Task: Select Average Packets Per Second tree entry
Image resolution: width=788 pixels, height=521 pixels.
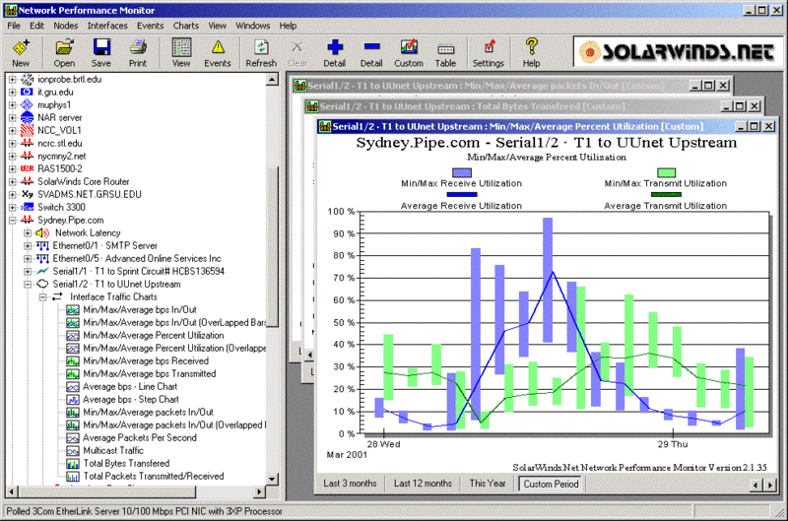Action: pos(139,438)
